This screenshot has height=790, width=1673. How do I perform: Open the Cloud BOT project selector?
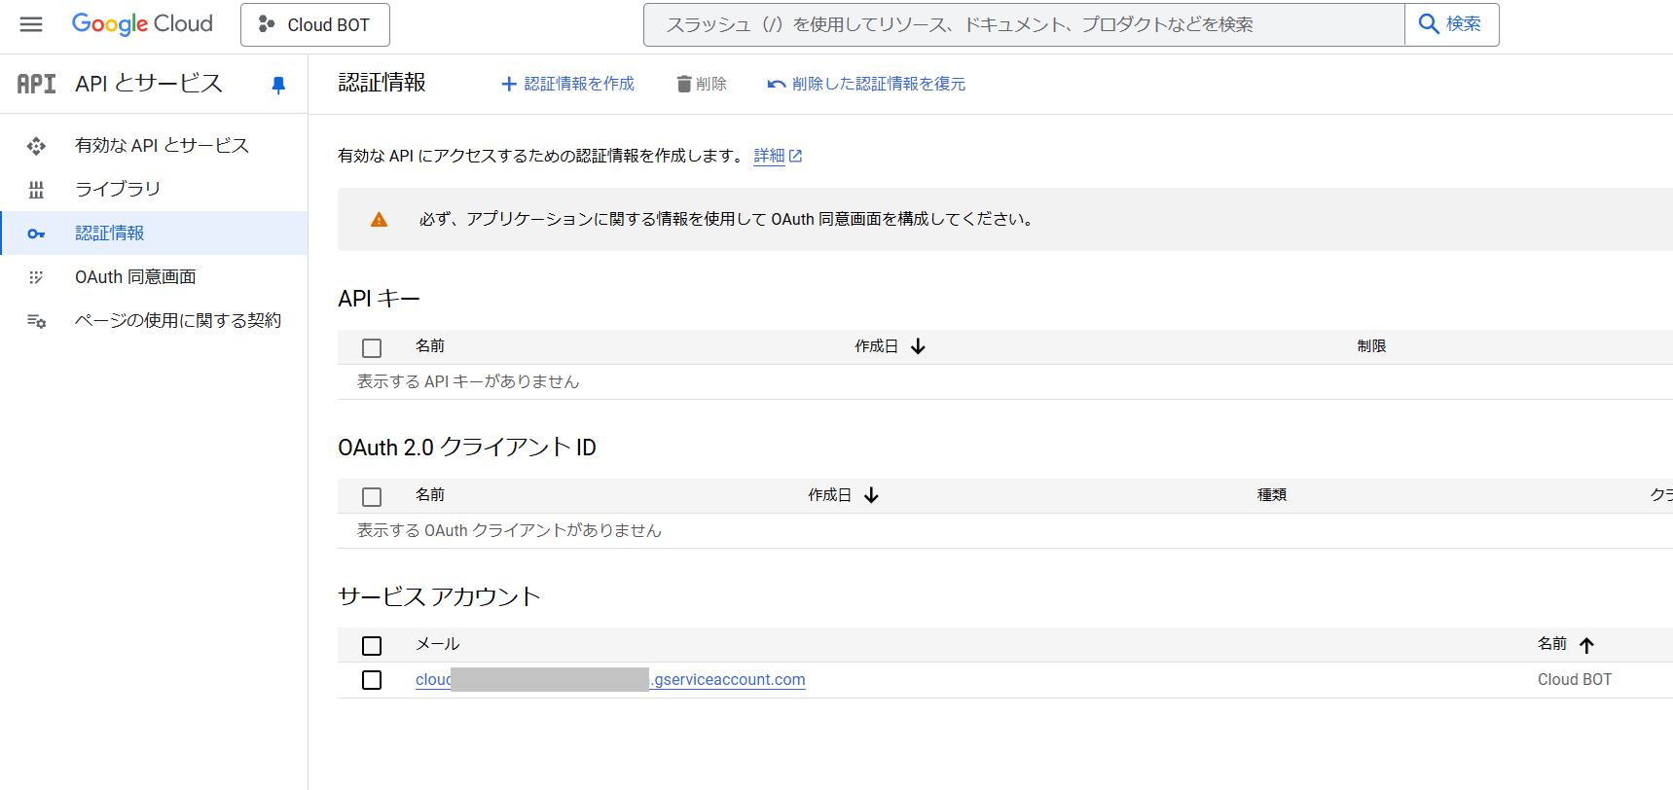pos(315,25)
